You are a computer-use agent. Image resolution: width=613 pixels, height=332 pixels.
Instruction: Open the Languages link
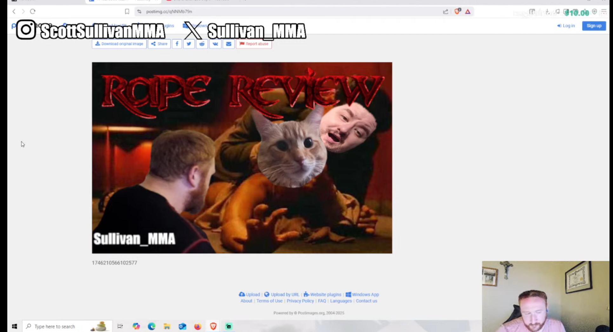[341, 301]
